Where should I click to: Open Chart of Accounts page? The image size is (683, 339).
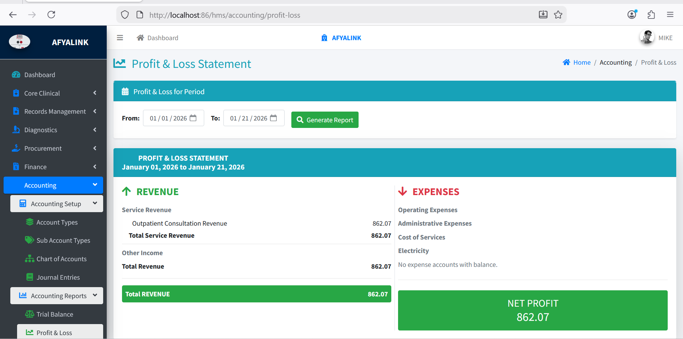coord(61,259)
